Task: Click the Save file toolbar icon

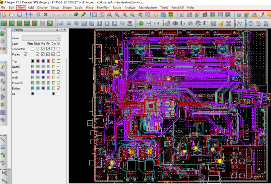Action: coord(19,15)
